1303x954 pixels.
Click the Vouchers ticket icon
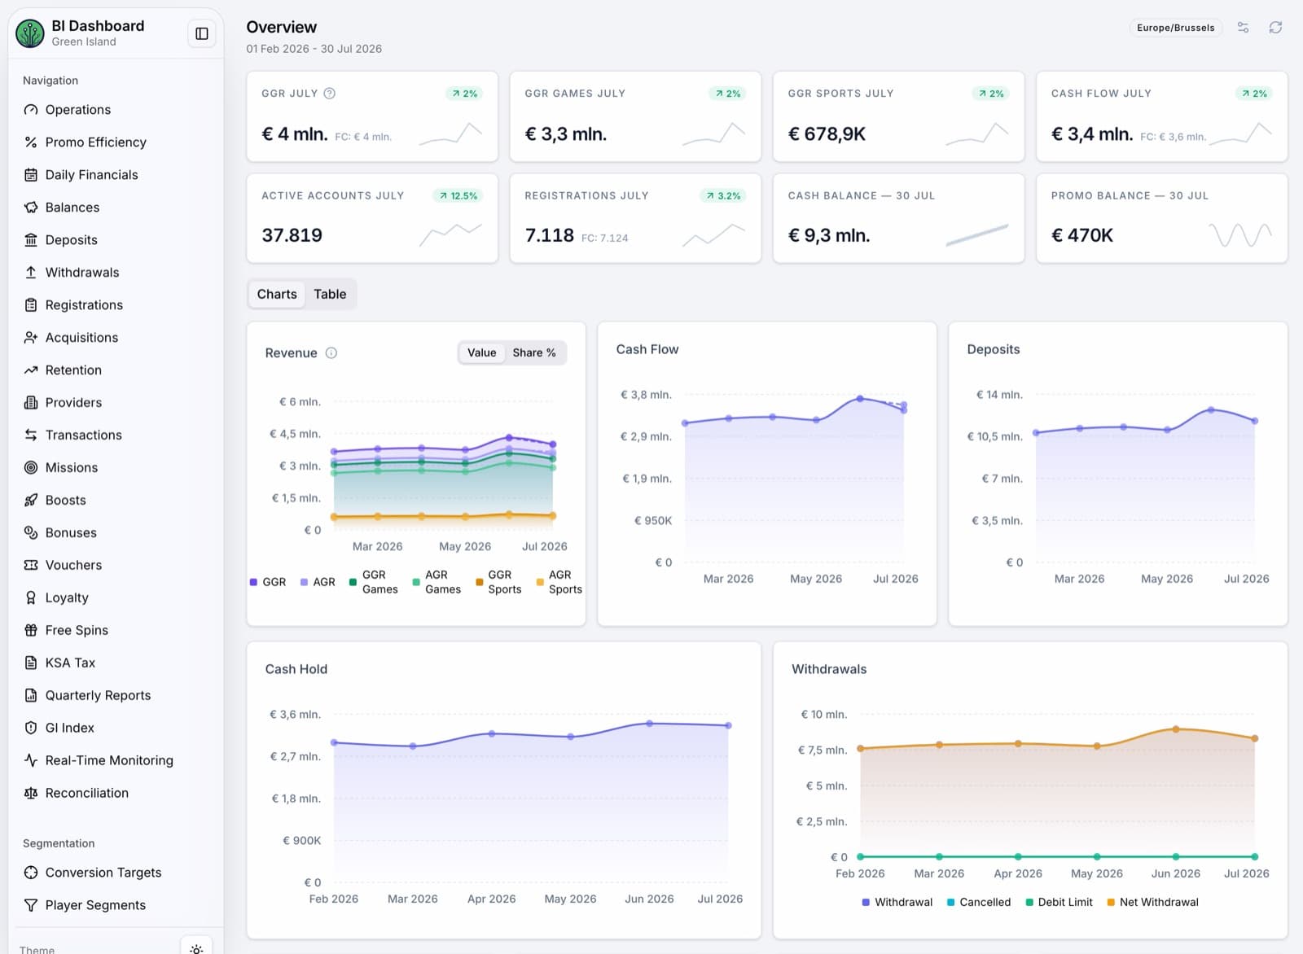click(x=31, y=566)
